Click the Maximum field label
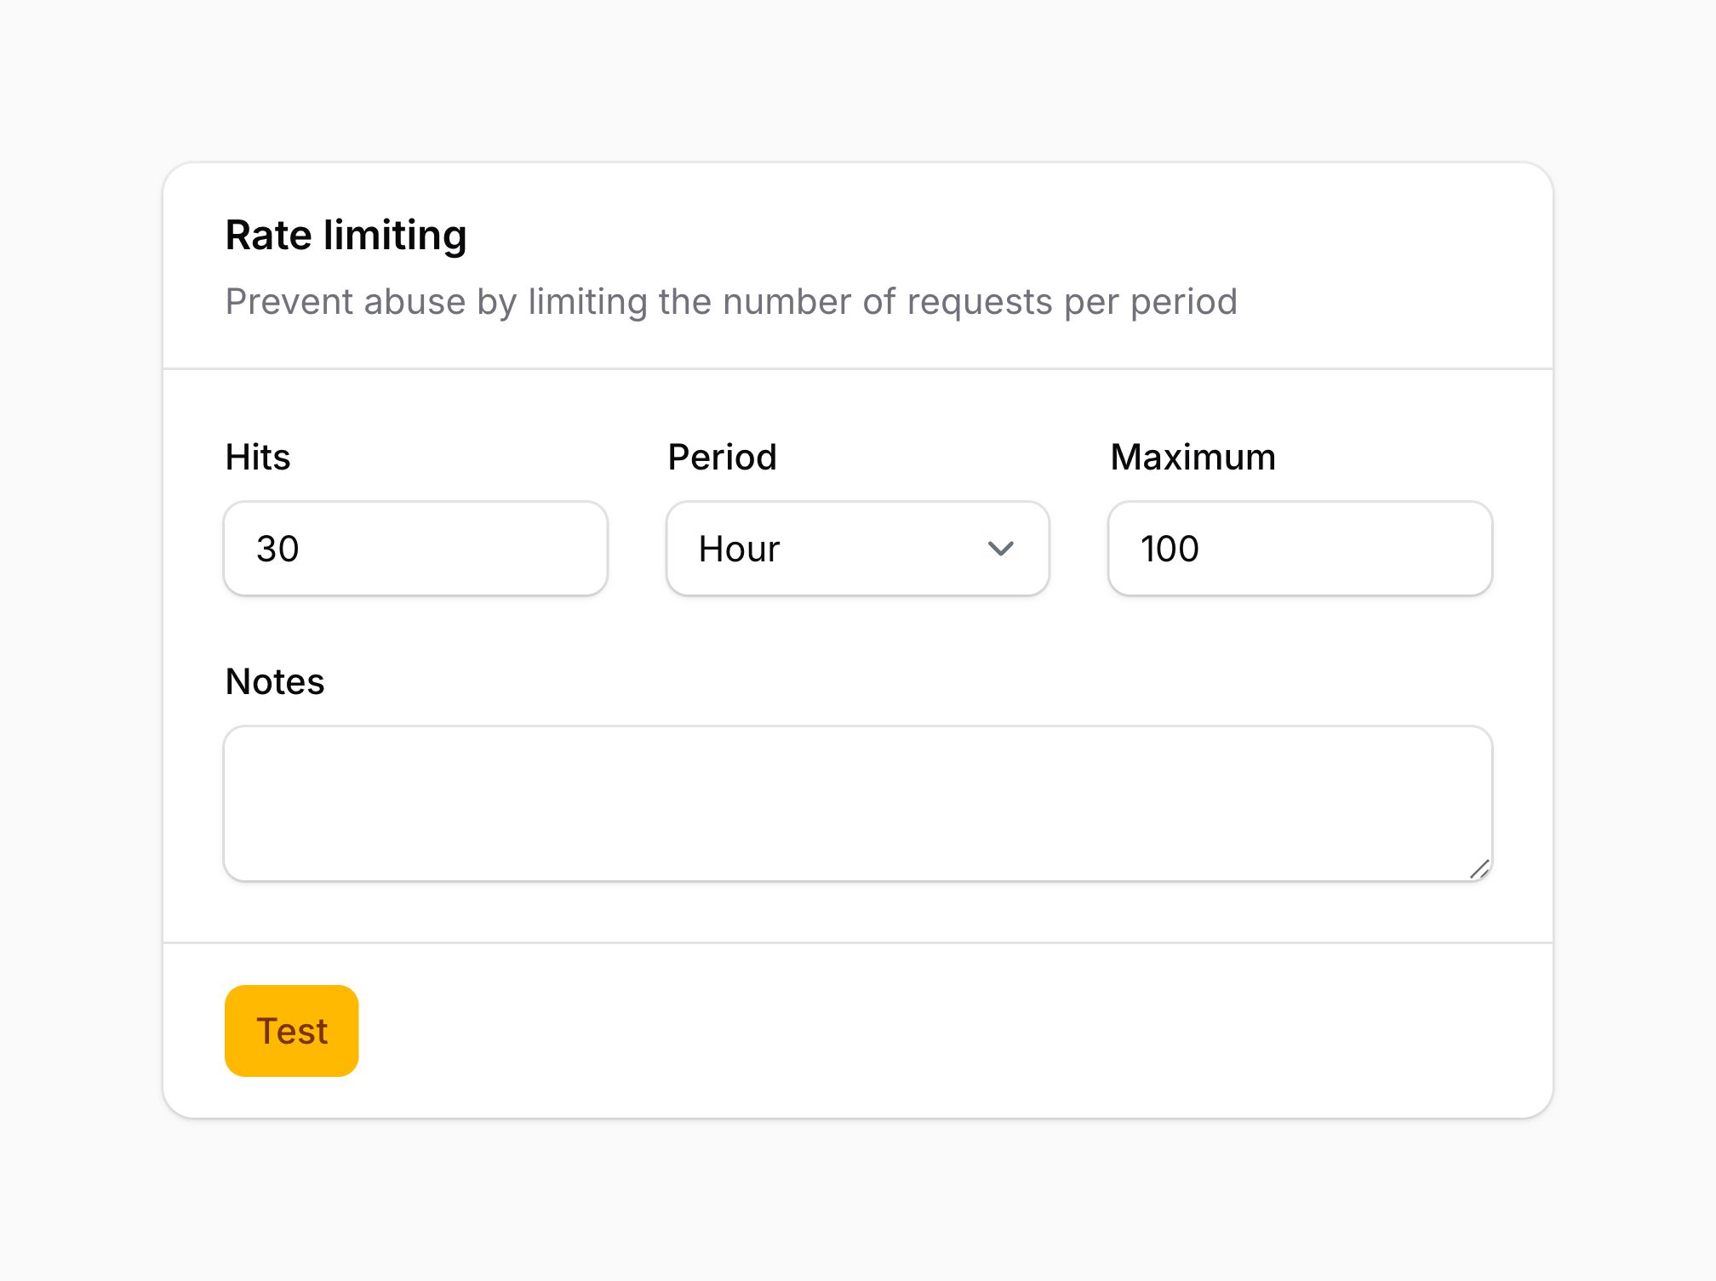 (1192, 457)
